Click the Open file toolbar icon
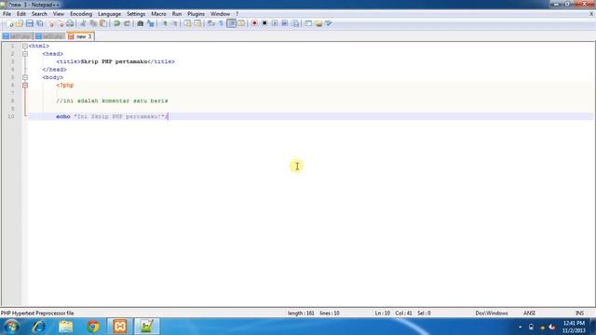This screenshot has width=596, height=335. tap(20, 23)
